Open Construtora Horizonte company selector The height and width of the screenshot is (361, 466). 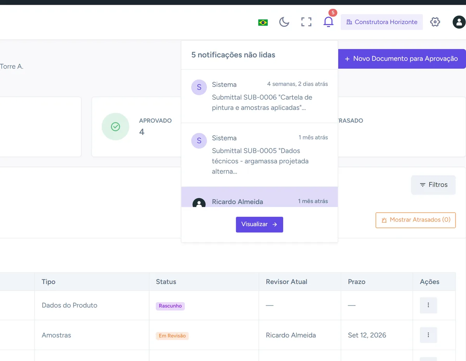382,22
